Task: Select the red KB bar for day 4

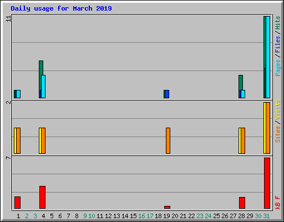Action: tap(42, 197)
